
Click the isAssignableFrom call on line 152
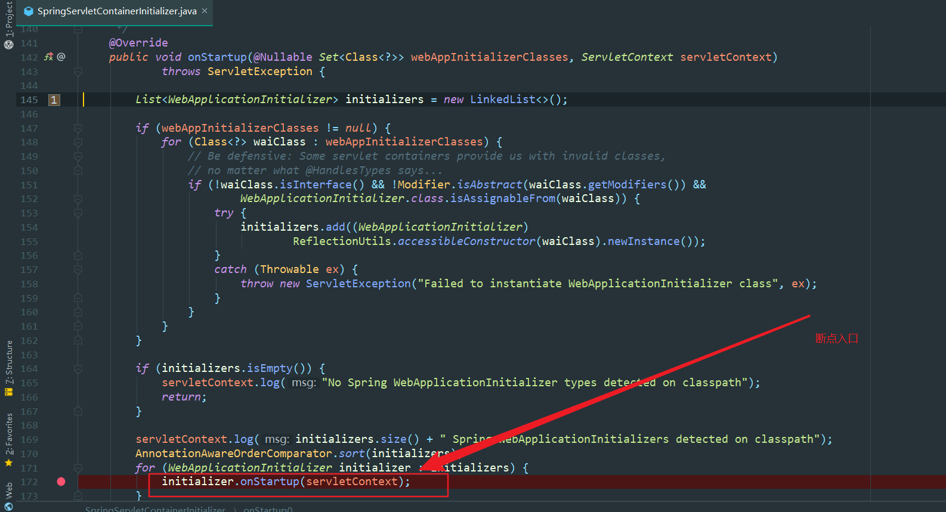point(503,198)
